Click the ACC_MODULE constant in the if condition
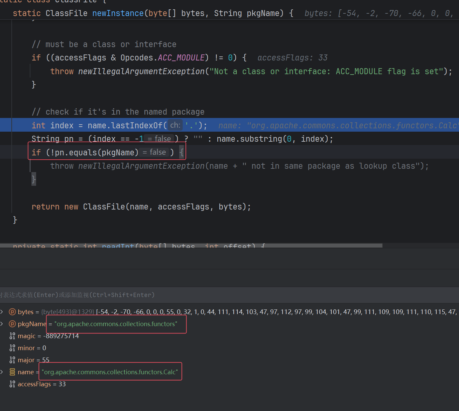Image resolution: width=459 pixels, height=411 pixels. [181, 58]
